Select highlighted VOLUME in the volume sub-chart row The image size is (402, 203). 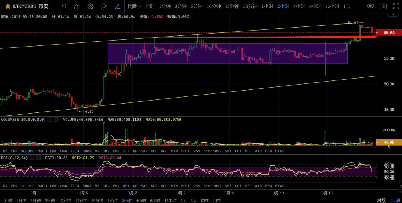point(28,151)
